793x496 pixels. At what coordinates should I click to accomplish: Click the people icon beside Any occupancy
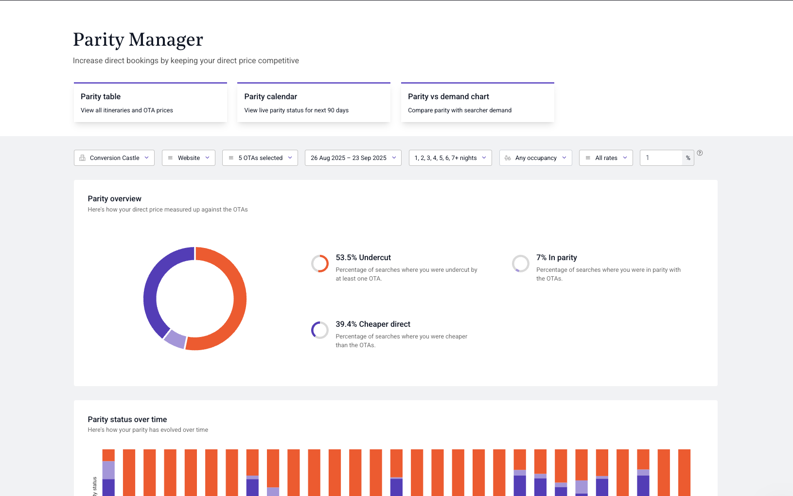coord(508,158)
